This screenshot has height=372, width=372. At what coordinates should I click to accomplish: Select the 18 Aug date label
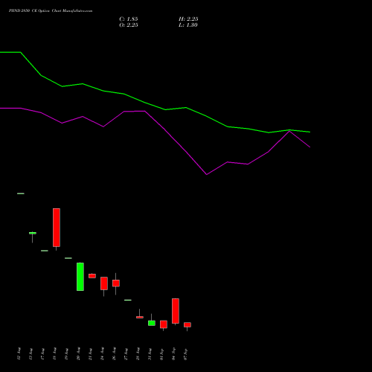[55, 353]
